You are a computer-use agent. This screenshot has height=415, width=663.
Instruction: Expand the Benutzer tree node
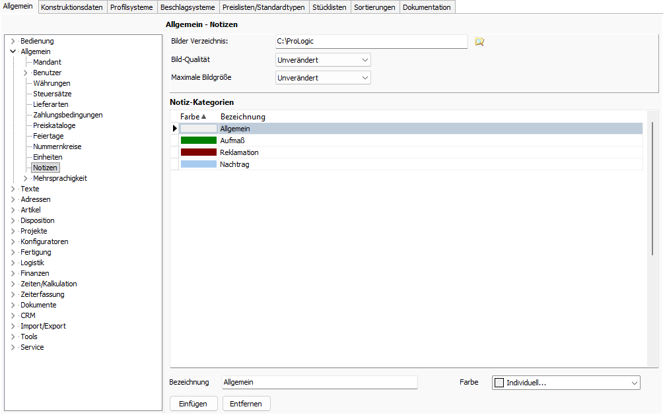point(26,73)
